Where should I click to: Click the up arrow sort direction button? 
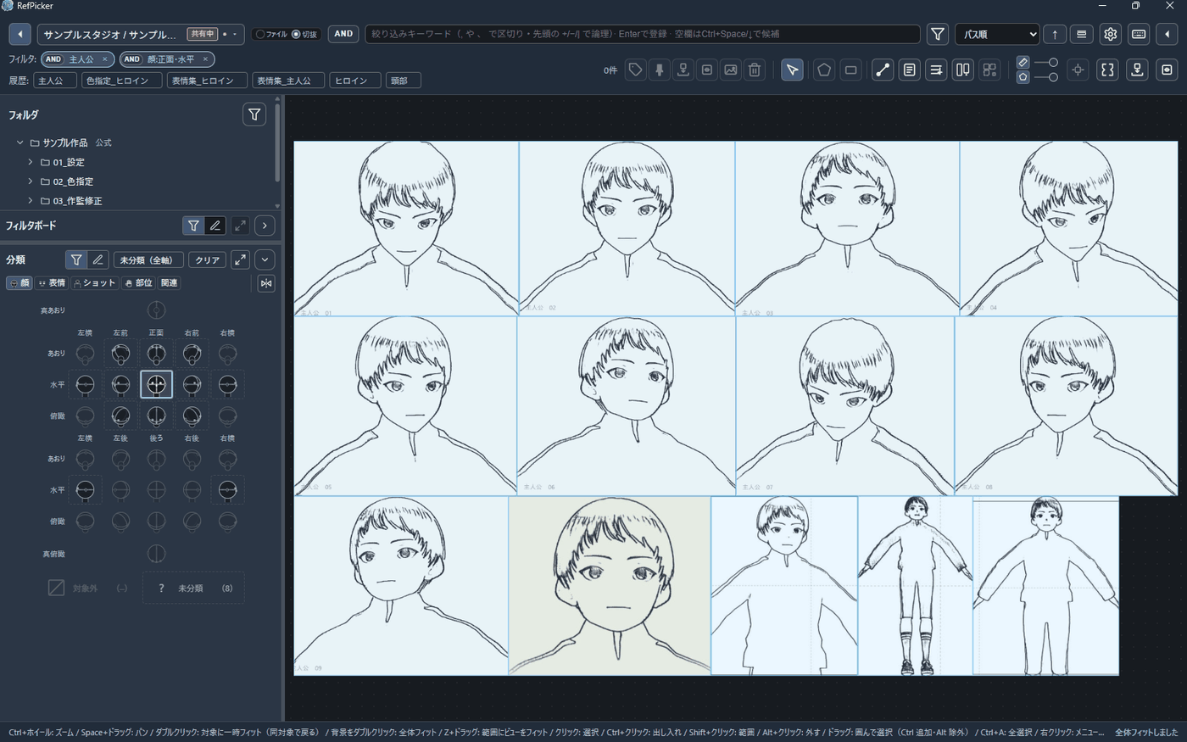(x=1055, y=34)
